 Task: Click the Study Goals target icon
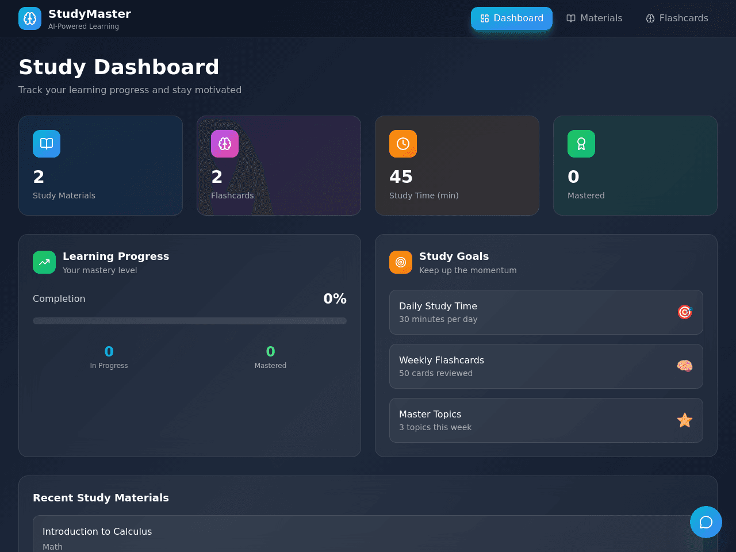coord(401,262)
